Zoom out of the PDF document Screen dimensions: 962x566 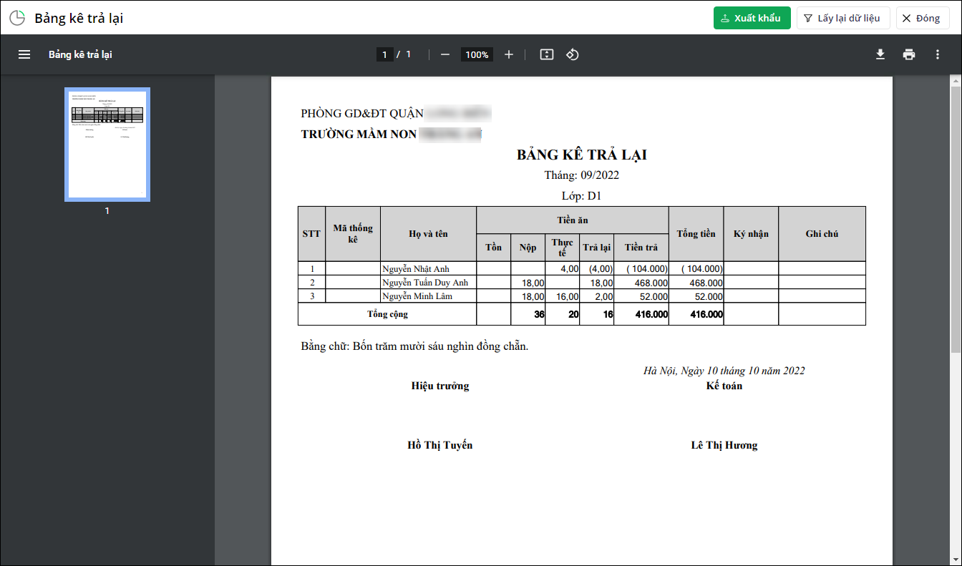[445, 54]
